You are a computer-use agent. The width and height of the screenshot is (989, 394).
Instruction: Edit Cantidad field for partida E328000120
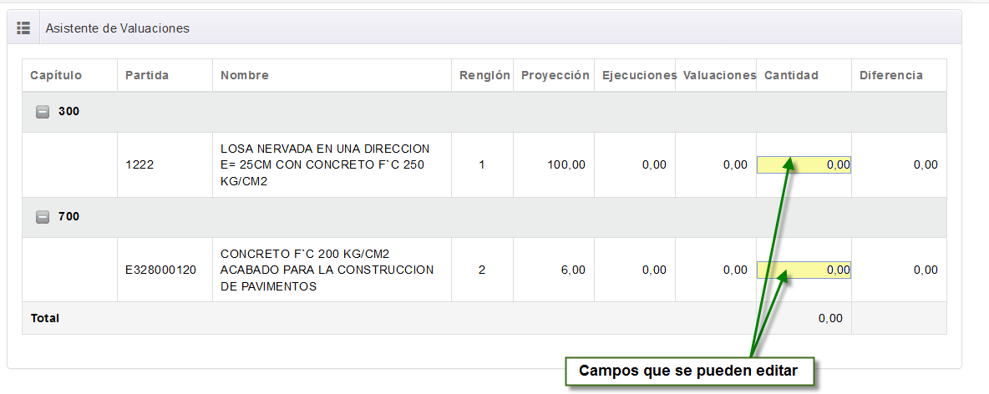804,270
